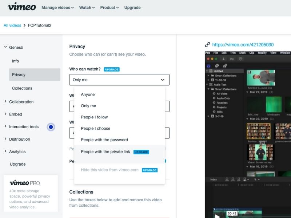Open the Product menu

[x=109, y=8]
